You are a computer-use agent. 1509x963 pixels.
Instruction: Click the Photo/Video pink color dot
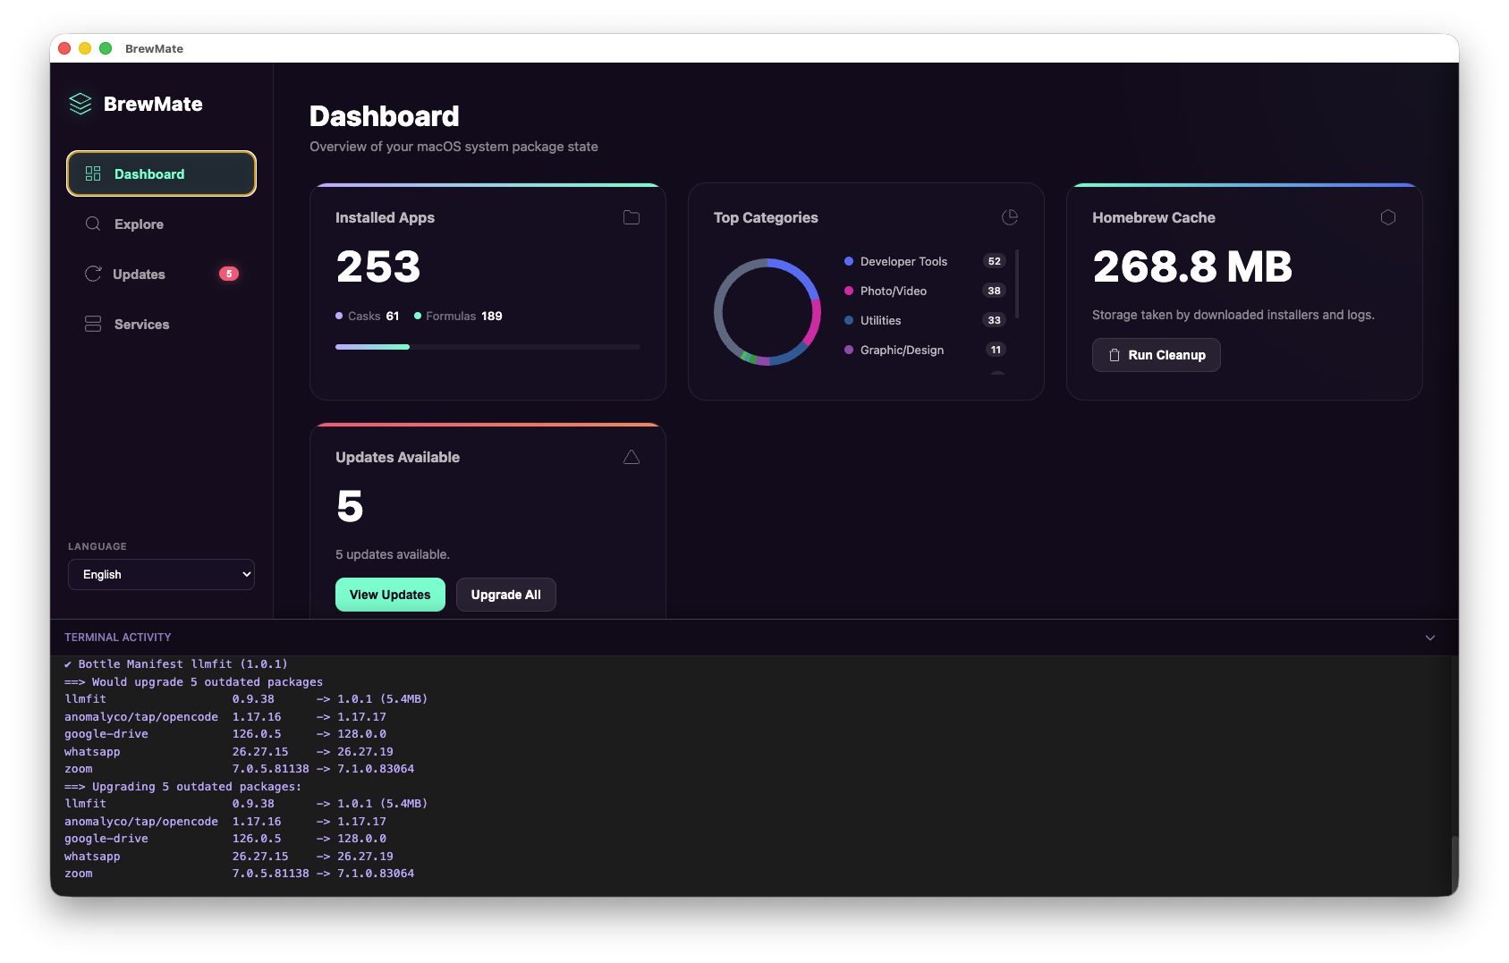pyautogui.click(x=849, y=291)
